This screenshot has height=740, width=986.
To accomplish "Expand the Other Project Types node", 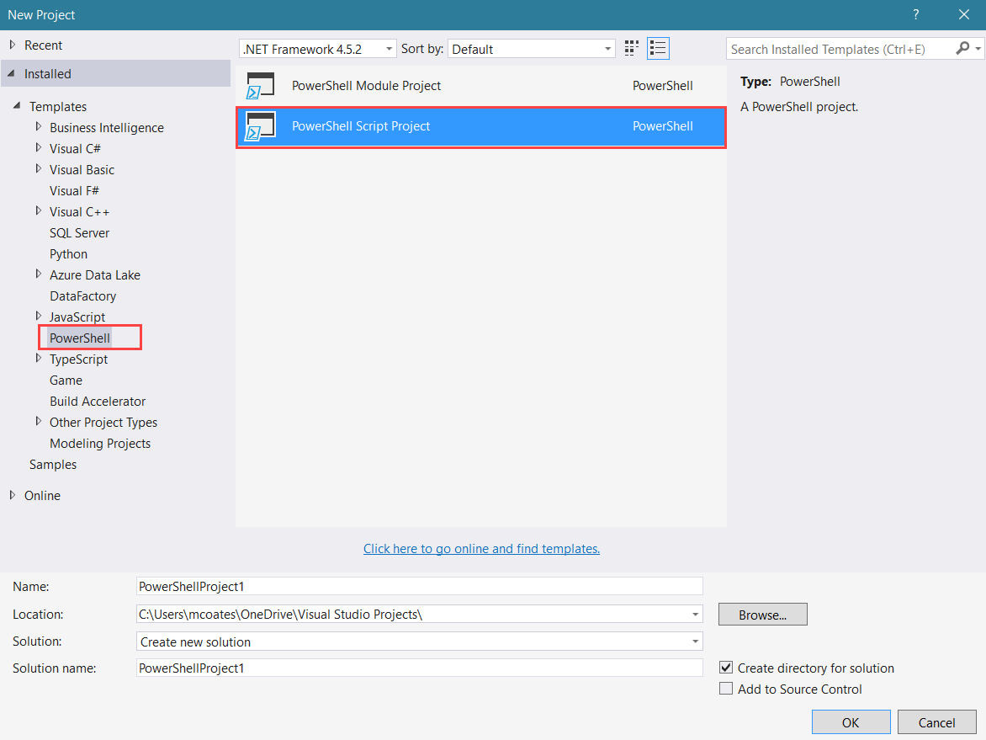I will pyautogui.click(x=39, y=421).
